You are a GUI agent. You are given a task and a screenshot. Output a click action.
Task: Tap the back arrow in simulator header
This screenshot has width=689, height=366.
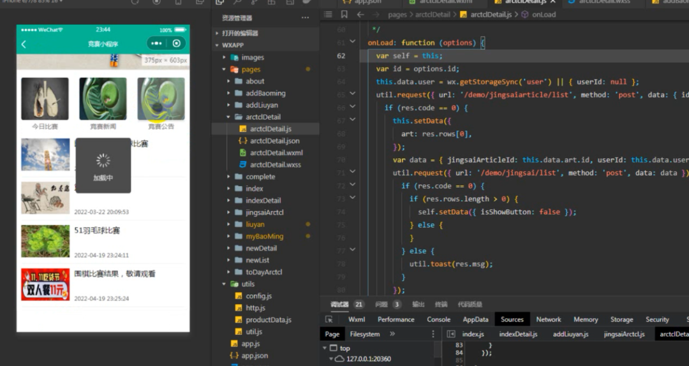coord(24,43)
